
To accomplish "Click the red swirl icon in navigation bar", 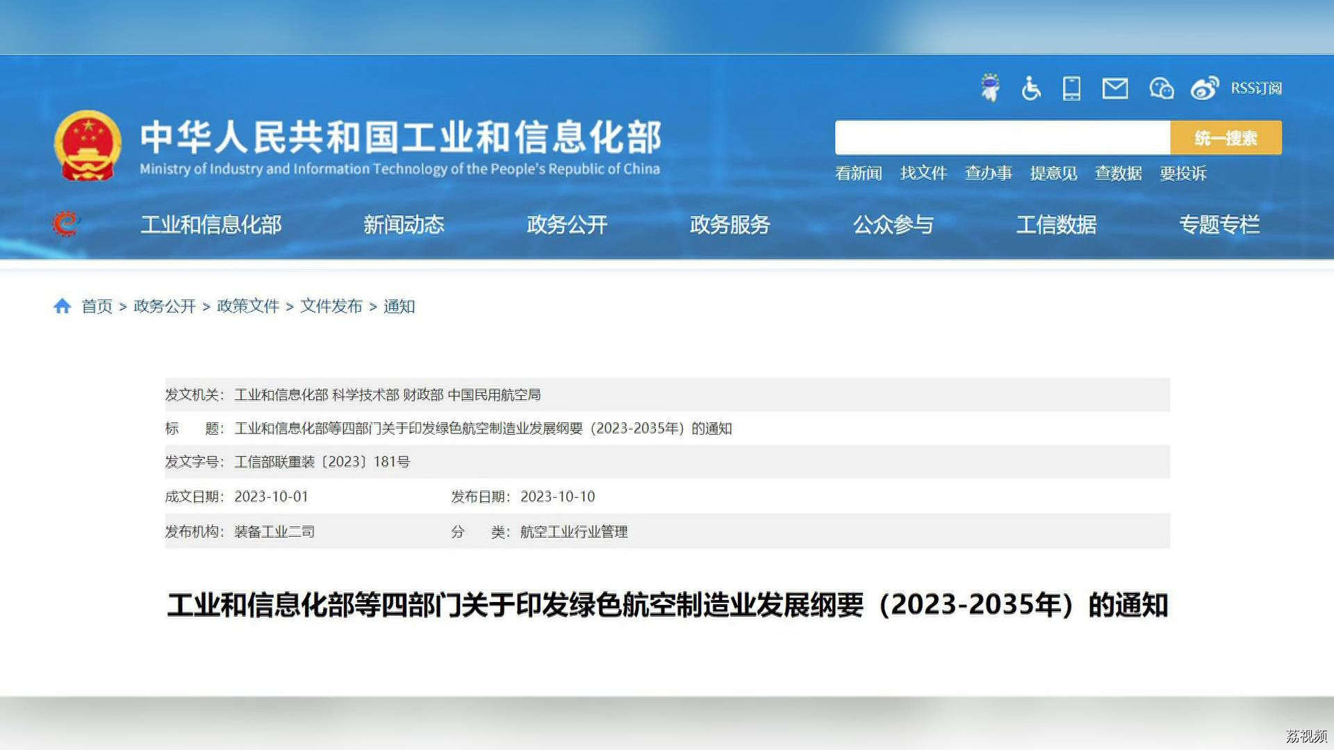I will coord(65,224).
